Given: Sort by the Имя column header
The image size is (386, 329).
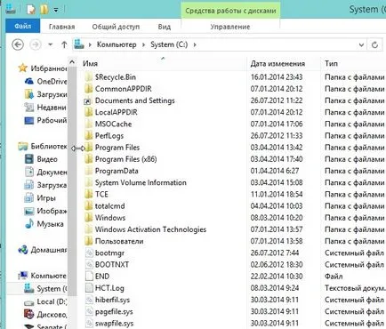Looking at the screenshot, I should [x=90, y=63].
